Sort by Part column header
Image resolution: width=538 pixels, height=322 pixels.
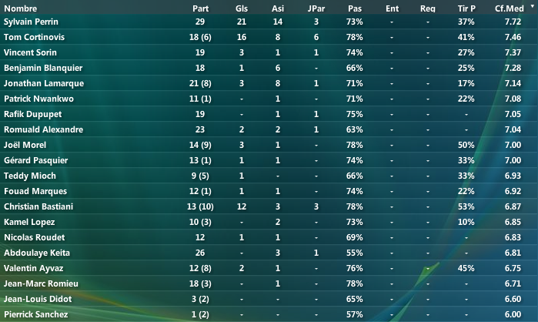(200, 8)
